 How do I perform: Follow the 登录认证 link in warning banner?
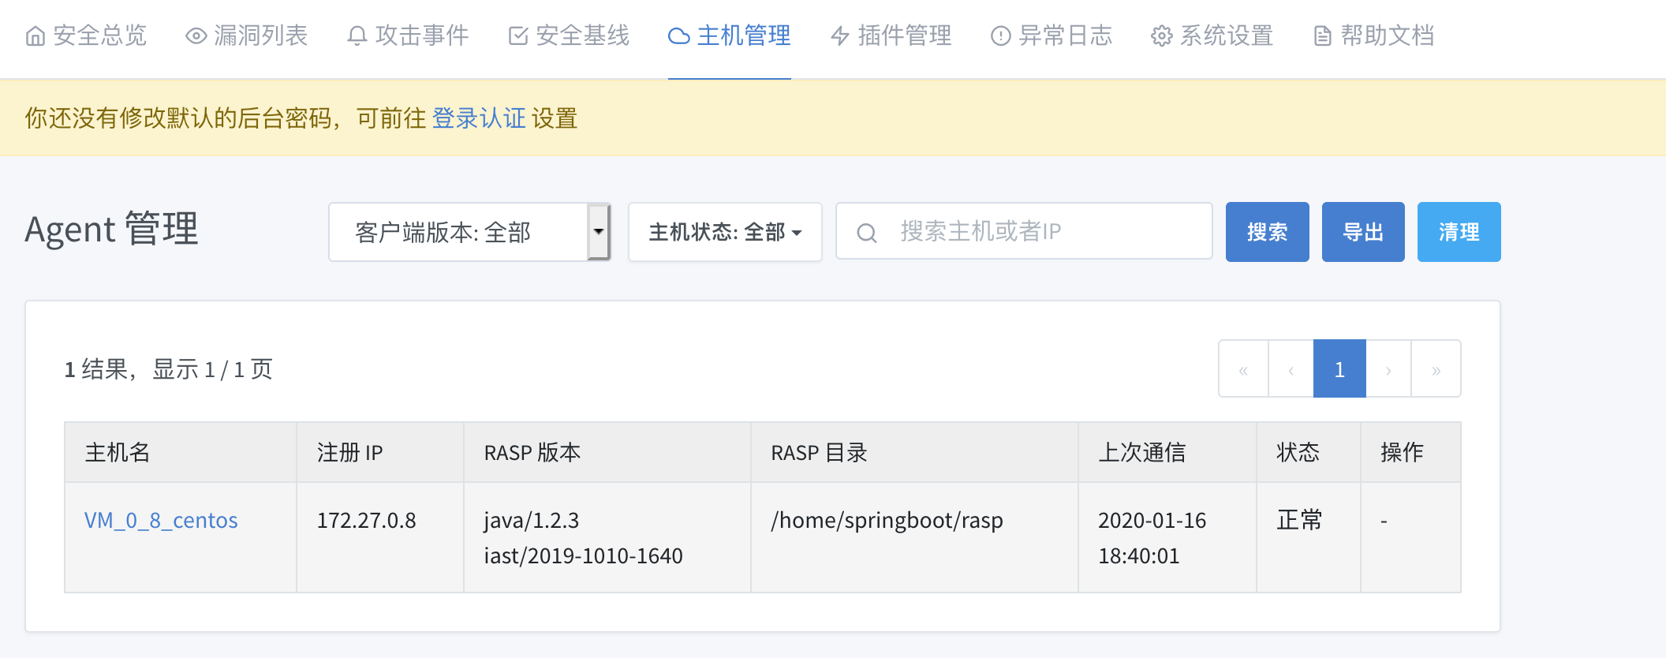(479, 118)
